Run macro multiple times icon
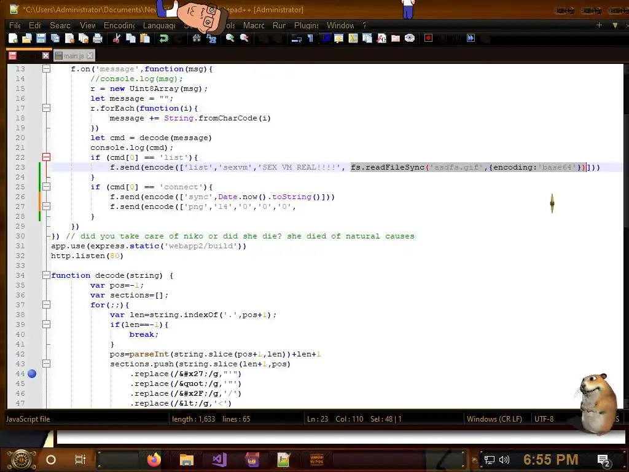 pos(471,39)
